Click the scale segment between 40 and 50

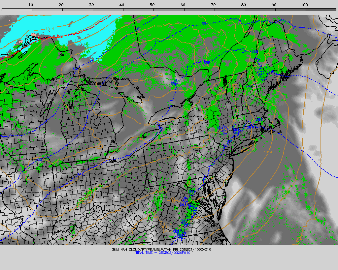[x=139, y=10]
